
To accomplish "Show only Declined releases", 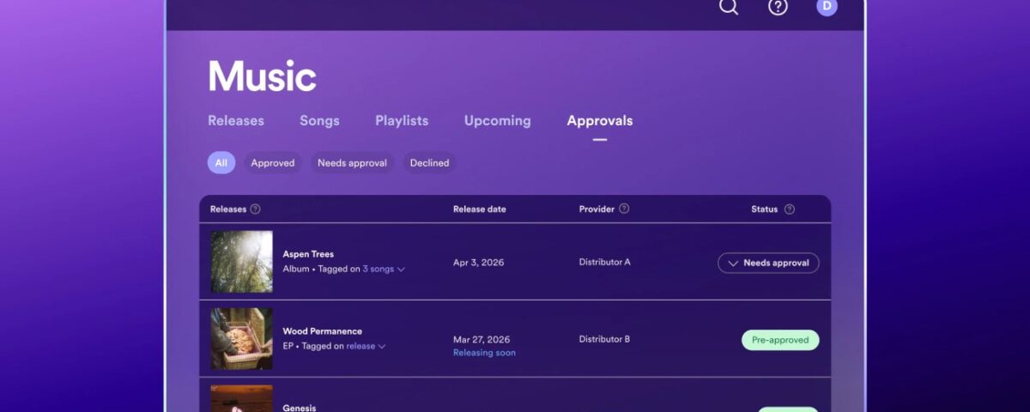I will (x=429, y=163).
